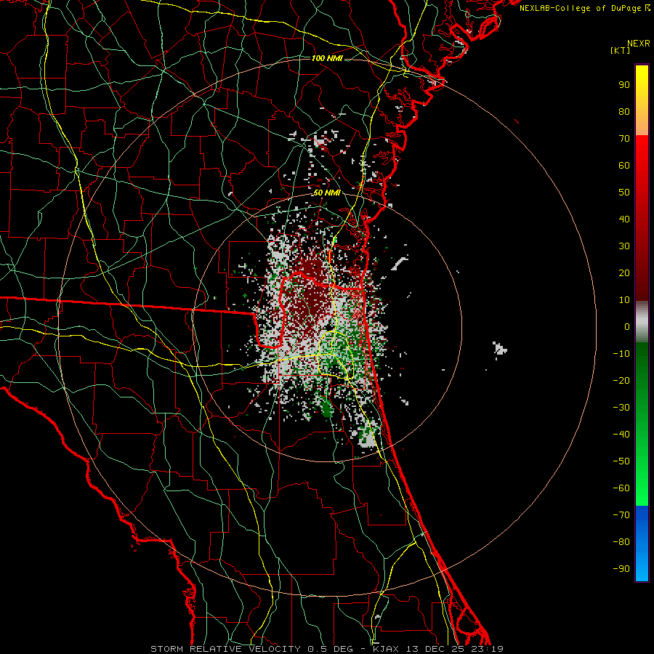This screenshot has width=654, height=654.
Task: Click the -70 color scale label
Action: pos(621,515)
